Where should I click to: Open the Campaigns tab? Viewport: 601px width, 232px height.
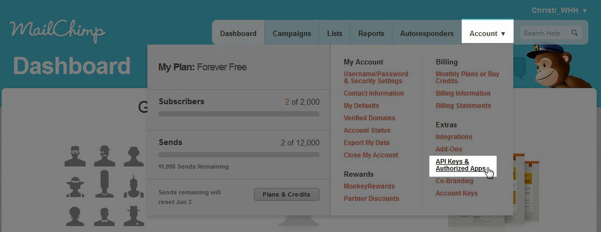(292, 33)
